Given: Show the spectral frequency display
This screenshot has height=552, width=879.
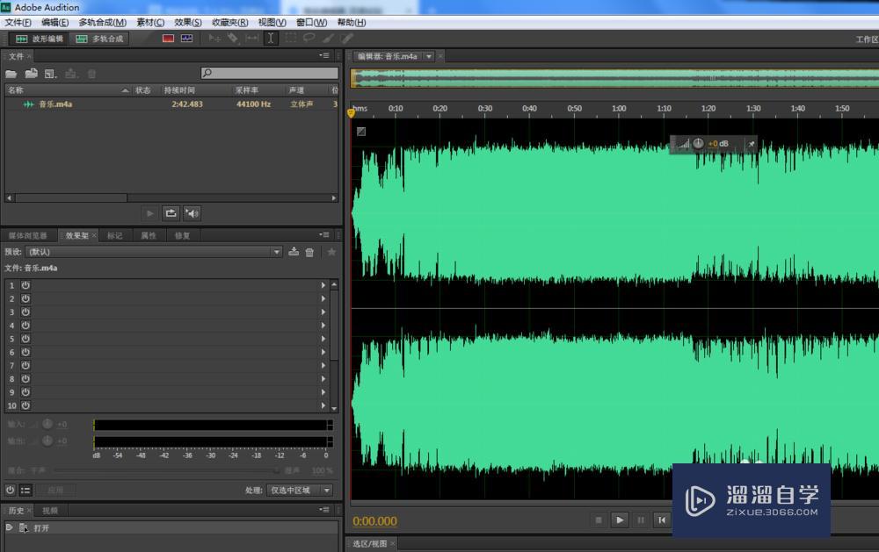Looking at the screenshot, I should tap(168, 39).
